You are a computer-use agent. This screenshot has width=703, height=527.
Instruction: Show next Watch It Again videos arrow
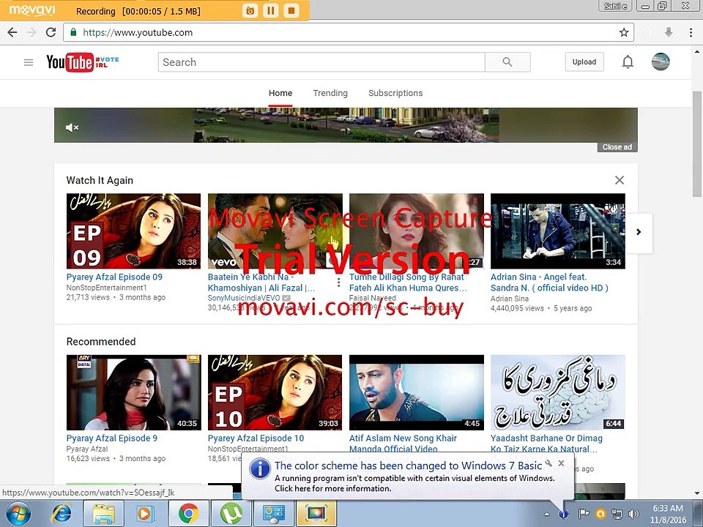pos(639,232)
